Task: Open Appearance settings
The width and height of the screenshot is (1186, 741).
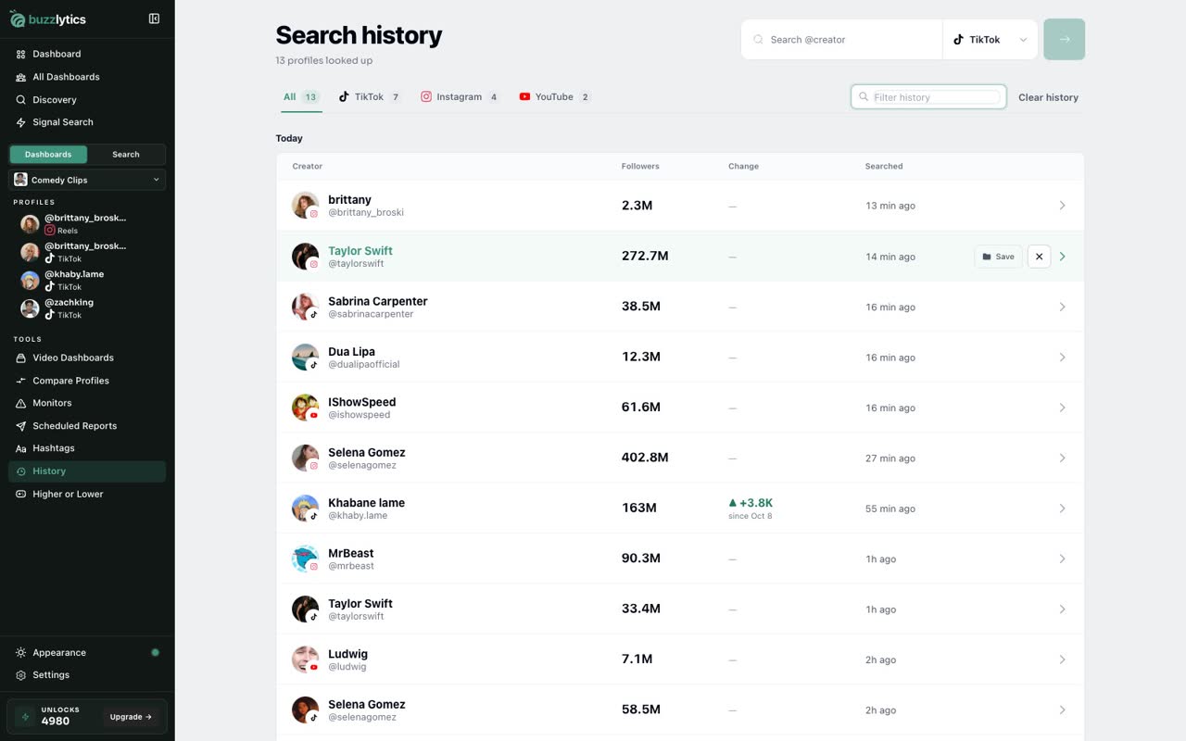Action: pos(87,653)
